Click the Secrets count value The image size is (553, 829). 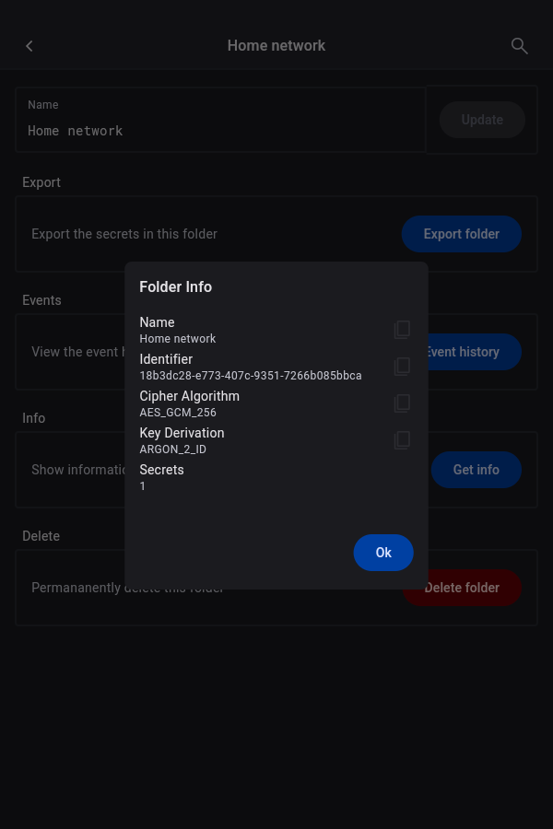coord(143,486)
